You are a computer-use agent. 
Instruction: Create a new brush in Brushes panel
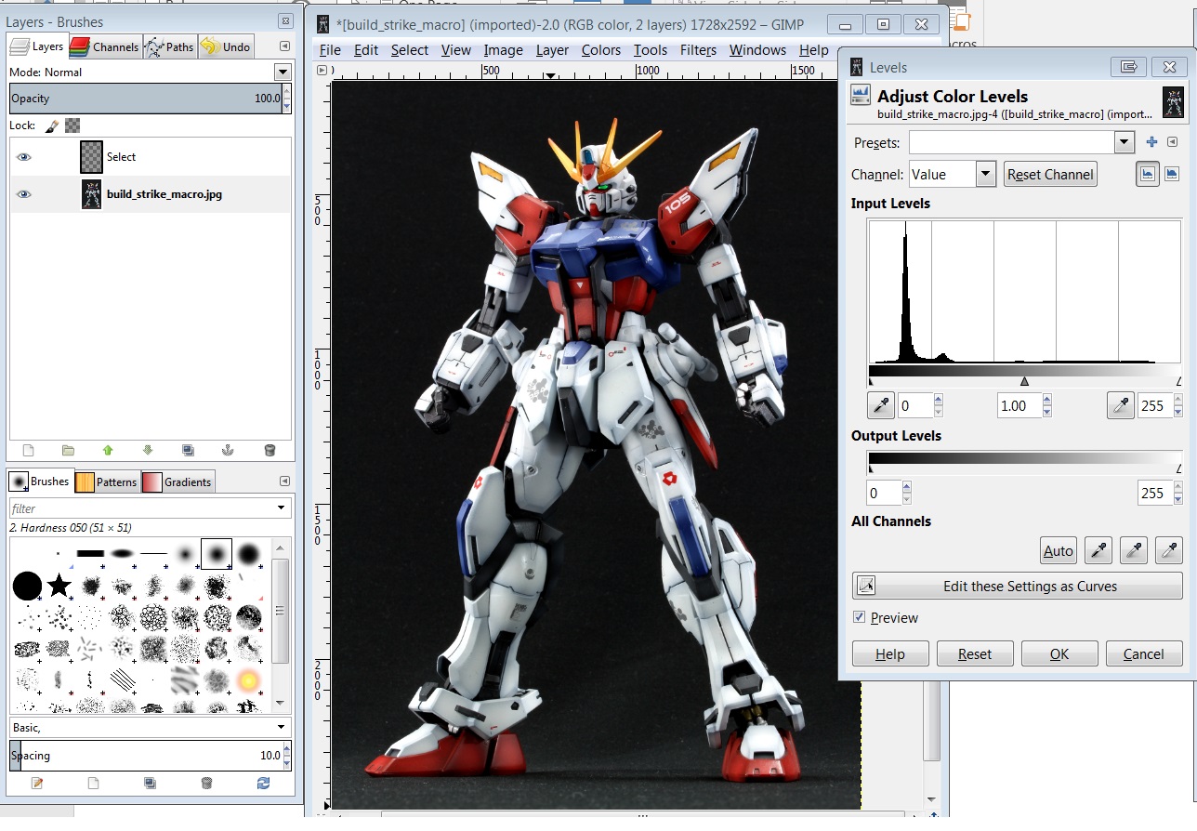pos(93,783)
